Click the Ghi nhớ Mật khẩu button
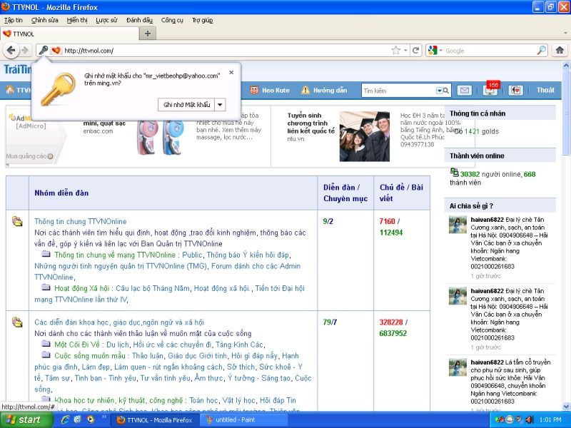The image size is (571, 428). [x=186, y=105]
